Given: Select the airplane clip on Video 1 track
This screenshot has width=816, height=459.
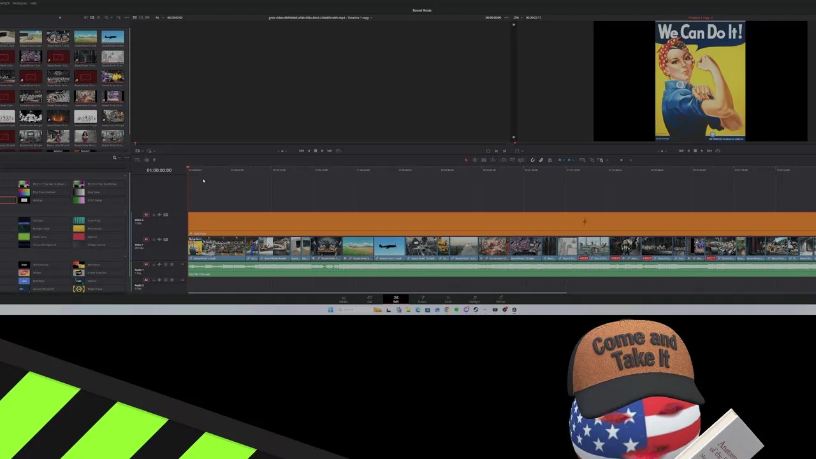Looking at the screenshot, I should pyautogui.click(x=389, y=248).
